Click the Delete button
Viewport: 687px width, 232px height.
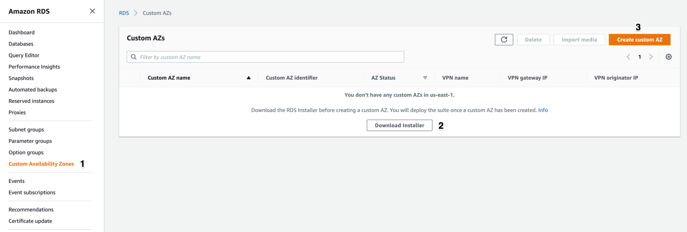[x=533, y=39]
